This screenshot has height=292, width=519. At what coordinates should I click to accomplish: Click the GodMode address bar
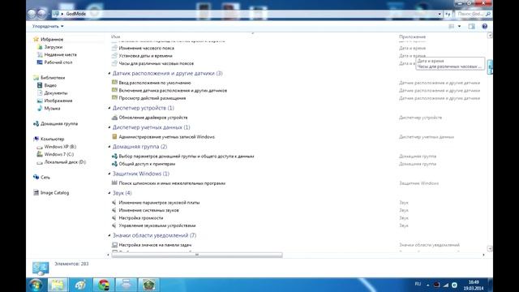coord(247,14)
